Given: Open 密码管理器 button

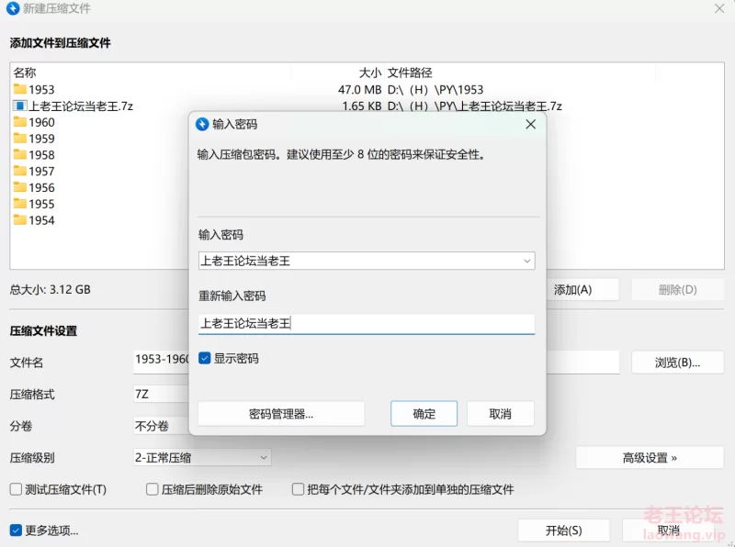Looking at the screenshot, I should [281, 414].
